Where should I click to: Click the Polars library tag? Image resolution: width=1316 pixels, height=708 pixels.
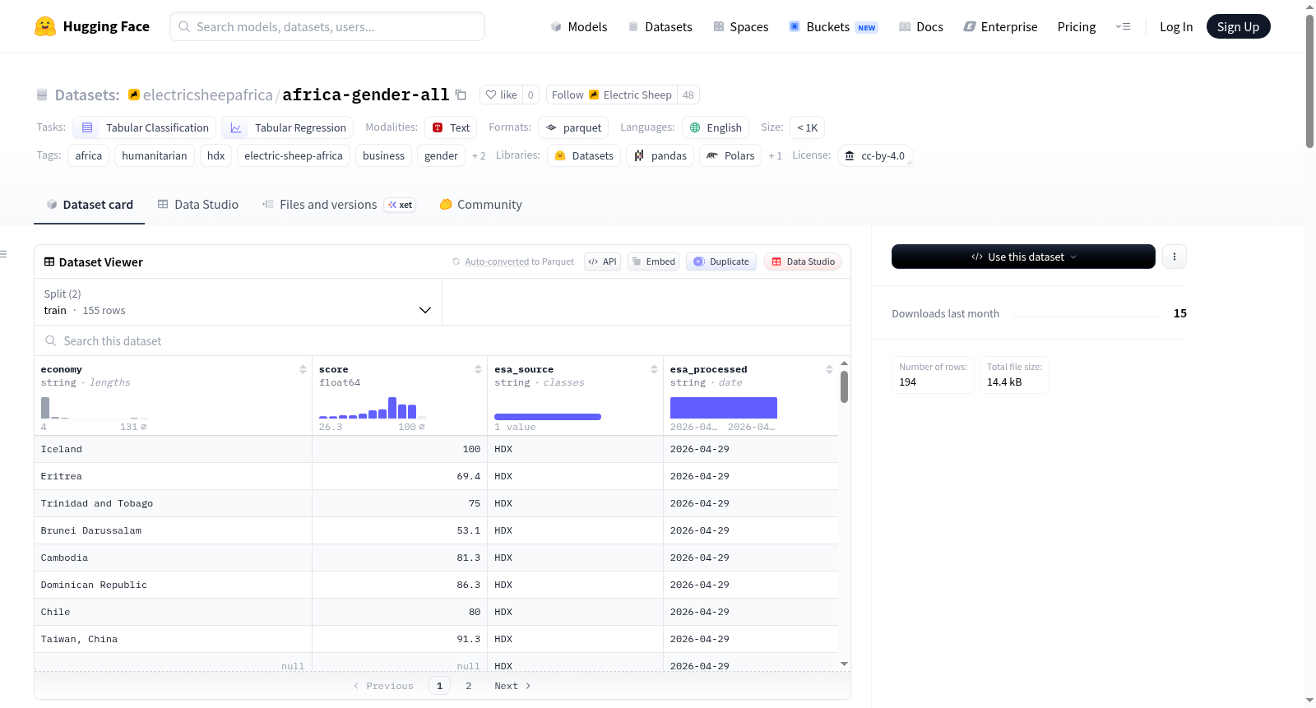730,155
